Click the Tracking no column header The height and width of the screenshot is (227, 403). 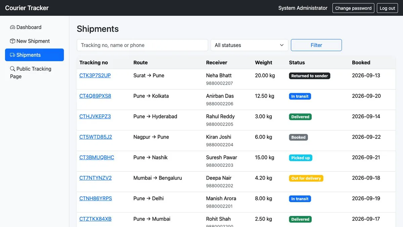click(94, 63)
